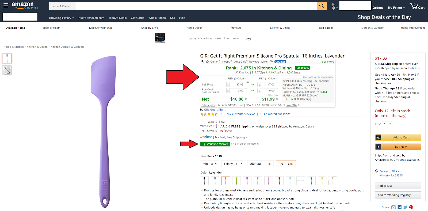Image resolution: width=428 pixels, height=211 pixels.
Task: Expand the Browsing History dropdown
Action: (62, 18)
